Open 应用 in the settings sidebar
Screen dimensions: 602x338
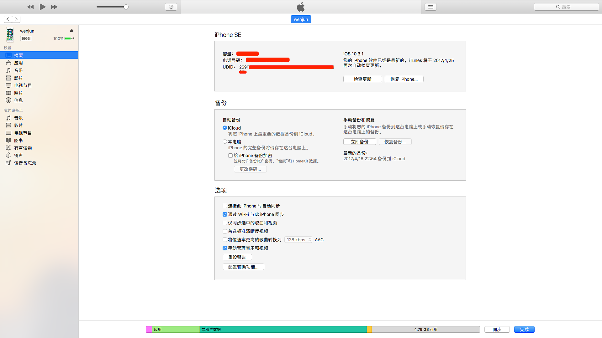(18, 63)
